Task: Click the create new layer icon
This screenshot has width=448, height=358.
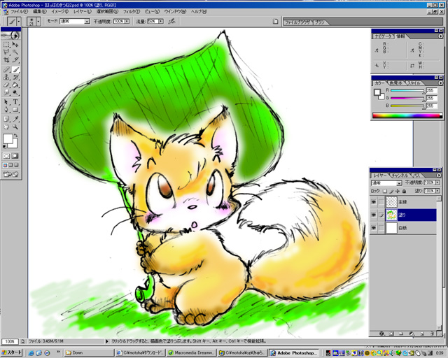Action: coord(422,334)
